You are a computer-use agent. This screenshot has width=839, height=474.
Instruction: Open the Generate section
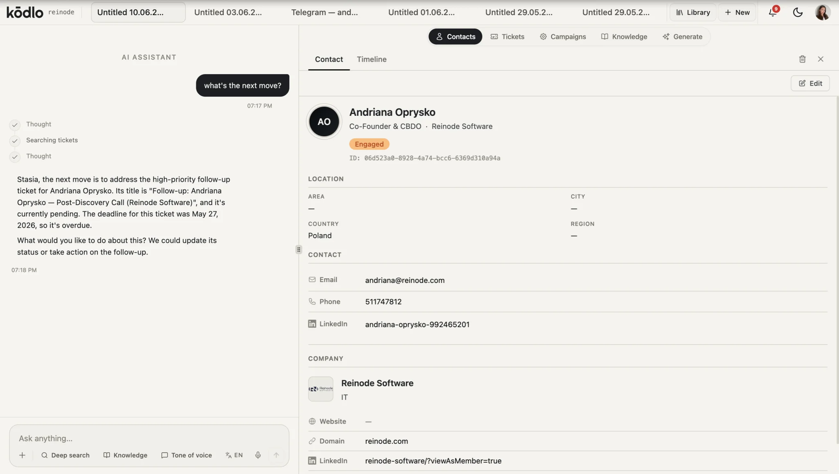tap(682, 36)
